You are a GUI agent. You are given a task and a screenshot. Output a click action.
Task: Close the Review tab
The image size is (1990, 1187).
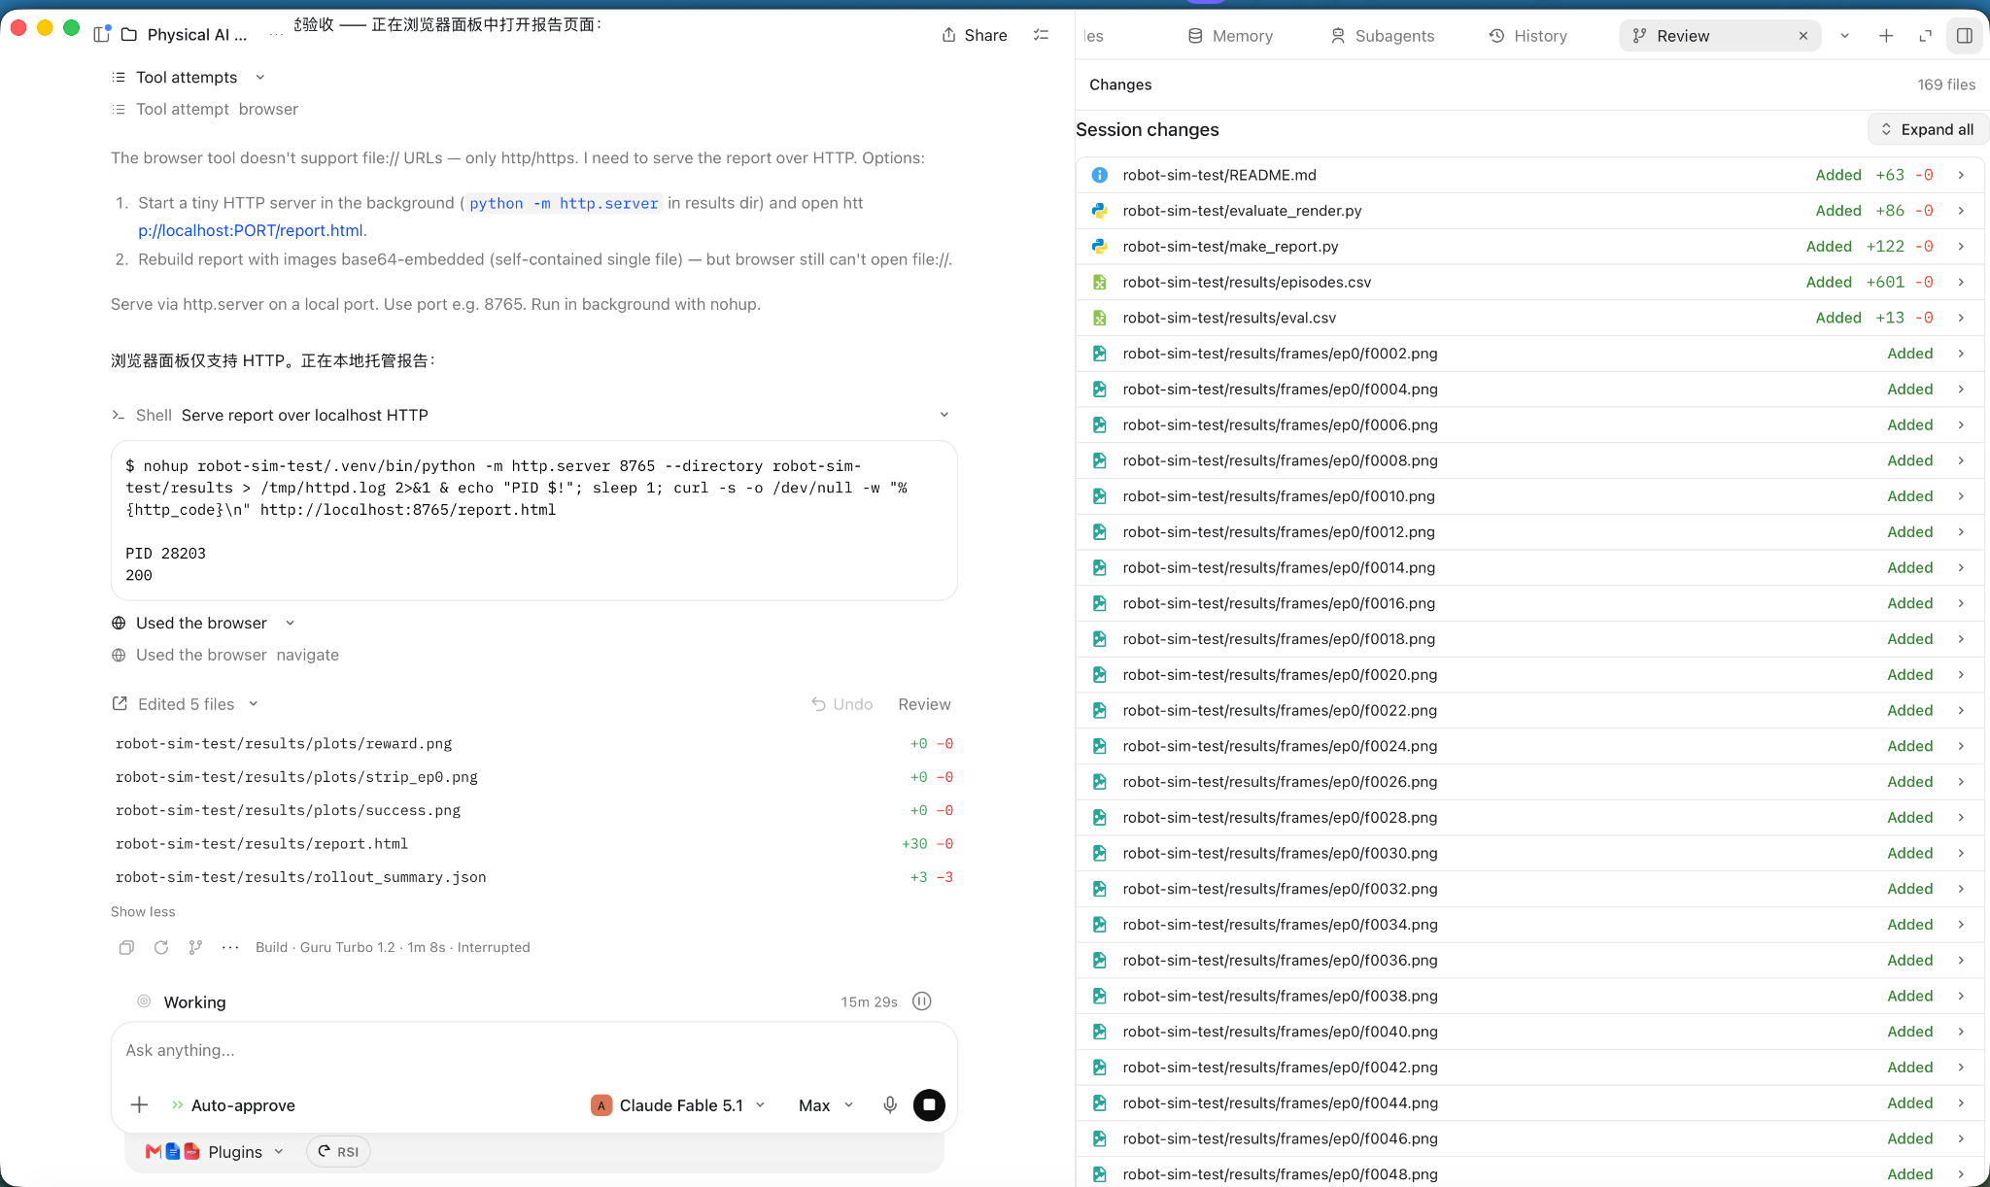coord(1803,36)
